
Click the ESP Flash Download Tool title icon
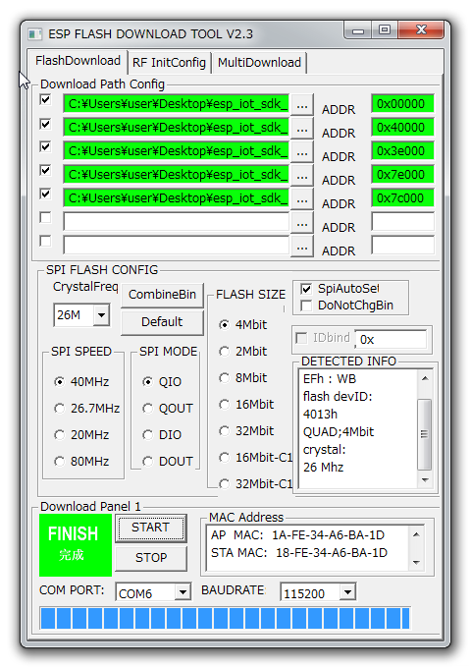pyautogui.click(x=34, y=34)
